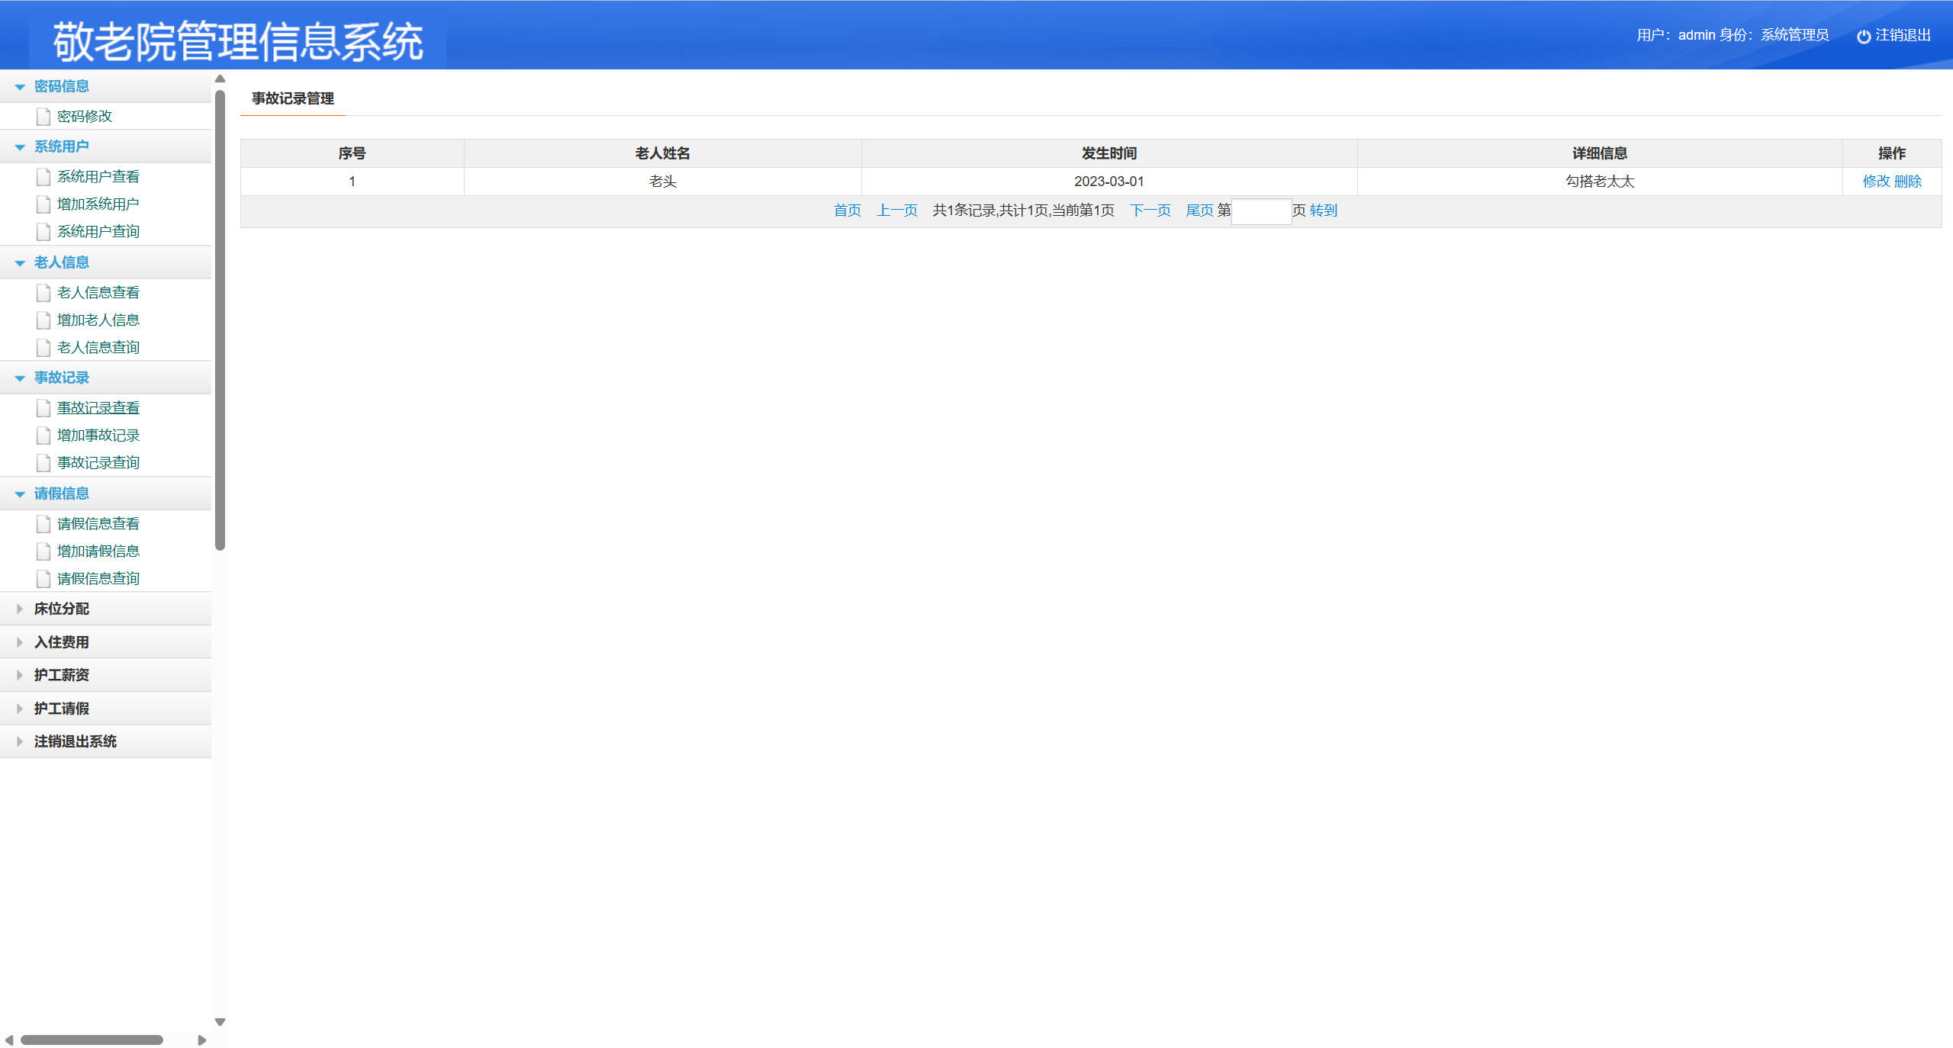Collapse the 密码信息 section

[x=61, y=86]
